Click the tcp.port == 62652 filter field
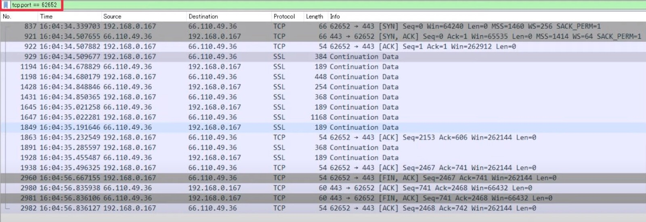 pos(34,5)
